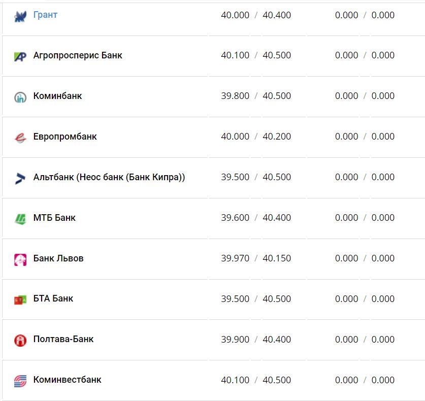
Task: Select the МТБ Банк name
Action: [54, 218]
